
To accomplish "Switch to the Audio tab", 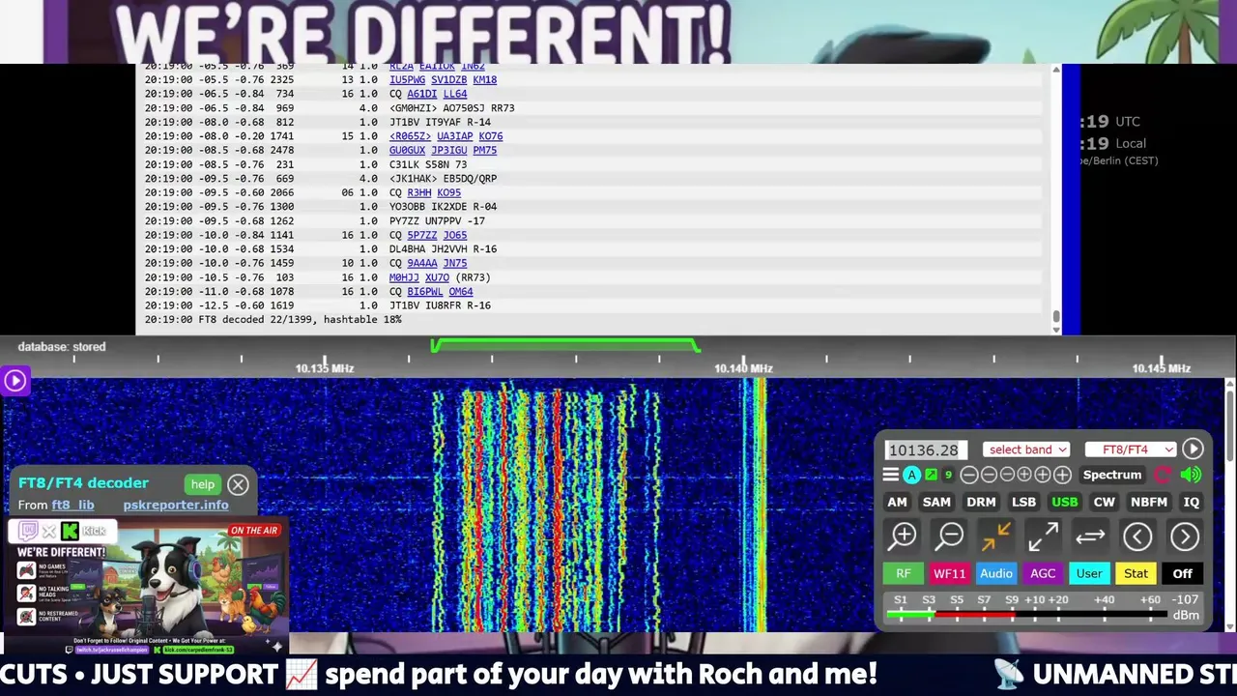I will coord(996,573).
